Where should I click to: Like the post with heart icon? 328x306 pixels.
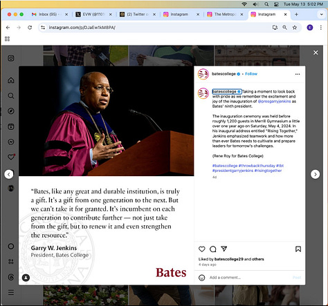pyautogui.click(x=202, y=249)
